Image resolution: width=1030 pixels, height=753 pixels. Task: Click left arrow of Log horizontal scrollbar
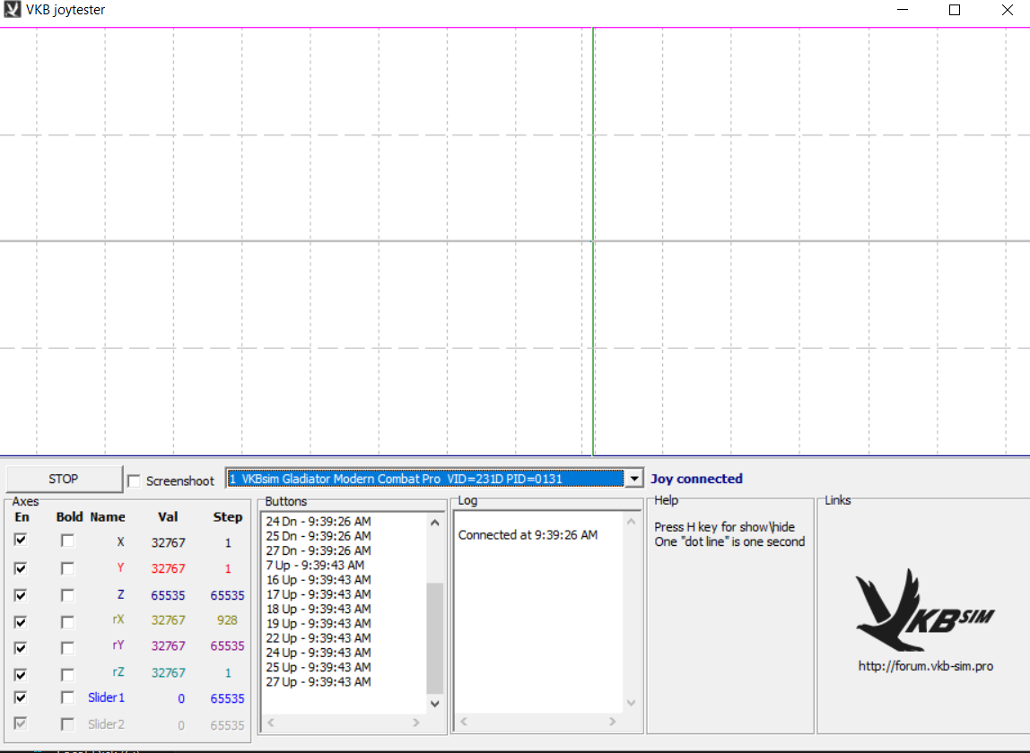point(466,722)
